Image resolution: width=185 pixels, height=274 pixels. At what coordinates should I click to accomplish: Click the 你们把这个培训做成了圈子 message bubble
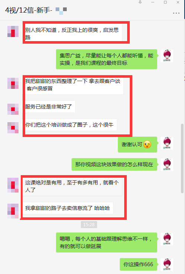point(69,125)
